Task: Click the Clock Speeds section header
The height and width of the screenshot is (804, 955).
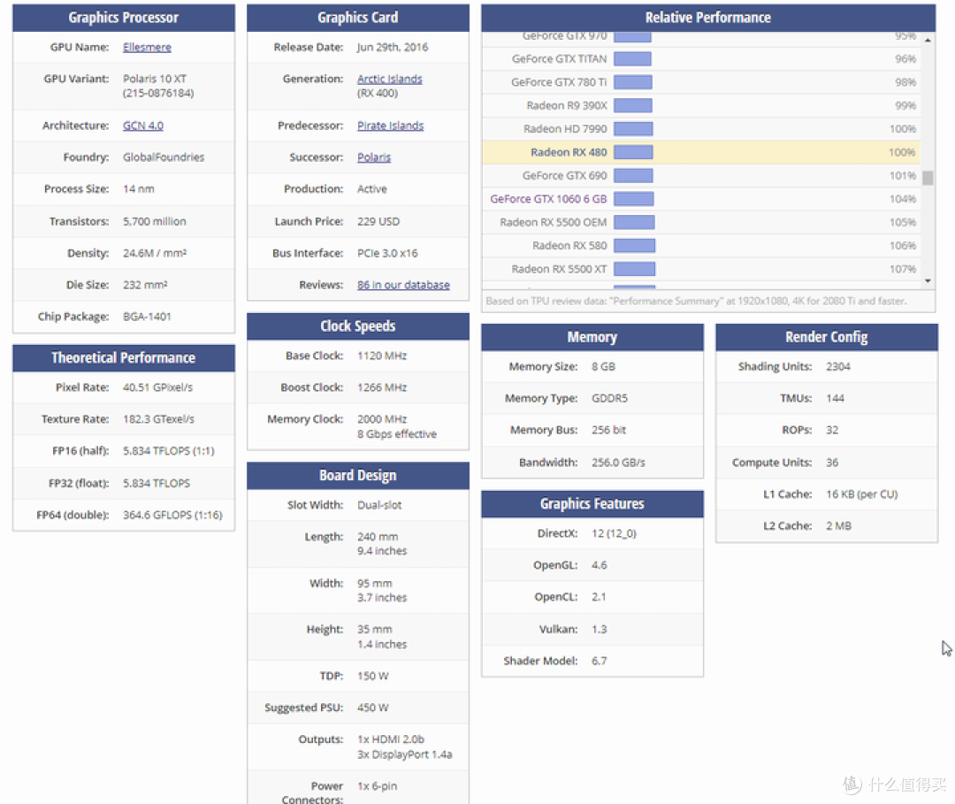Action: click(x=358, y=325)
